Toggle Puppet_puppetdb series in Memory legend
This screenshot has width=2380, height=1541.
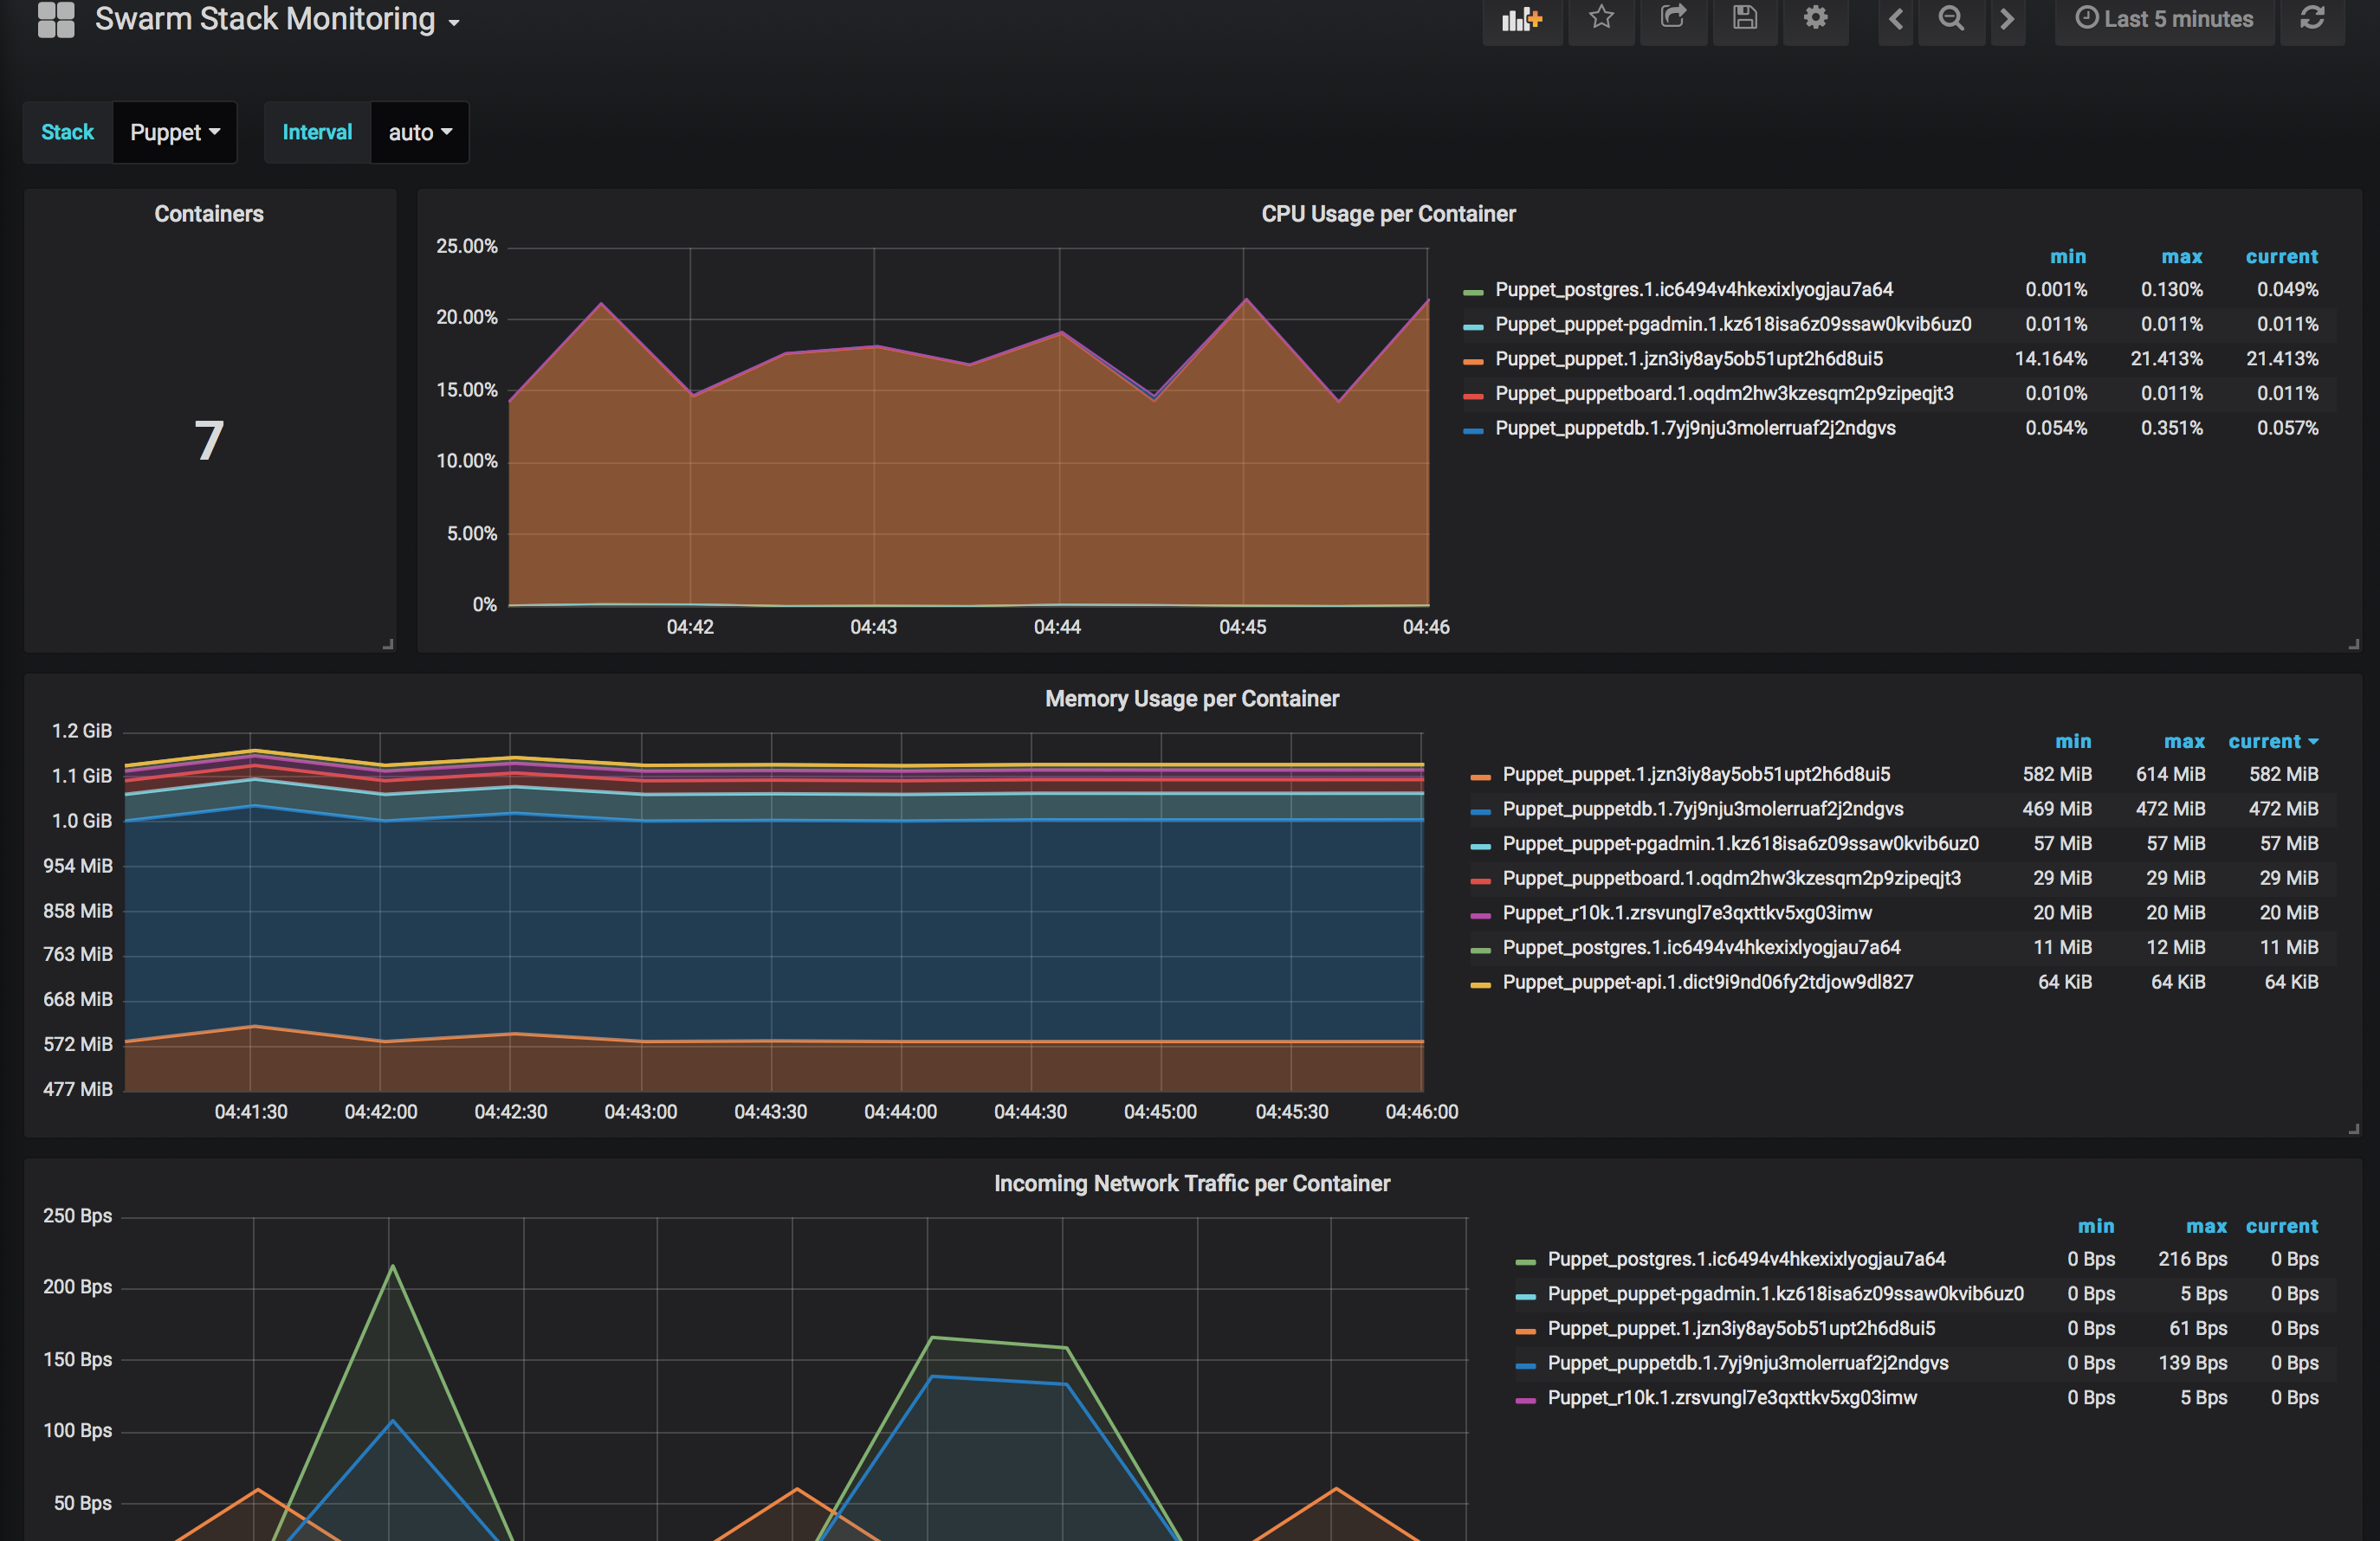[x=1702, y=809]
